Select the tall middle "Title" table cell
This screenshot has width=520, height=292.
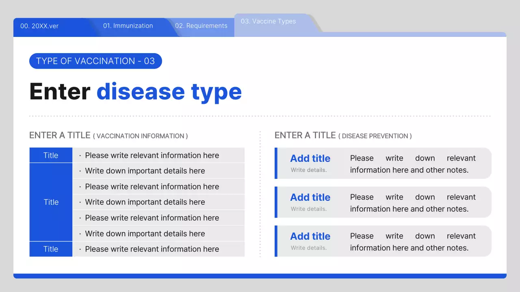[x=51, y=202]
